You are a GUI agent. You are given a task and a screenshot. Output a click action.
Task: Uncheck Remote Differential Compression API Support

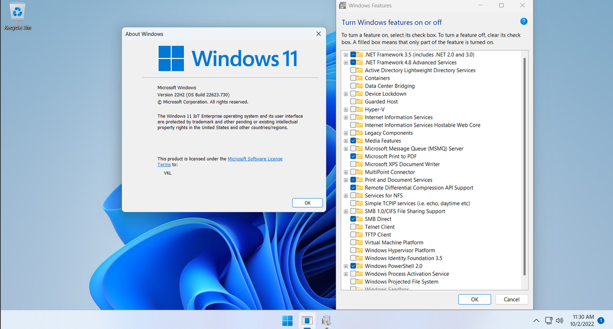click(x=353, y=187)
